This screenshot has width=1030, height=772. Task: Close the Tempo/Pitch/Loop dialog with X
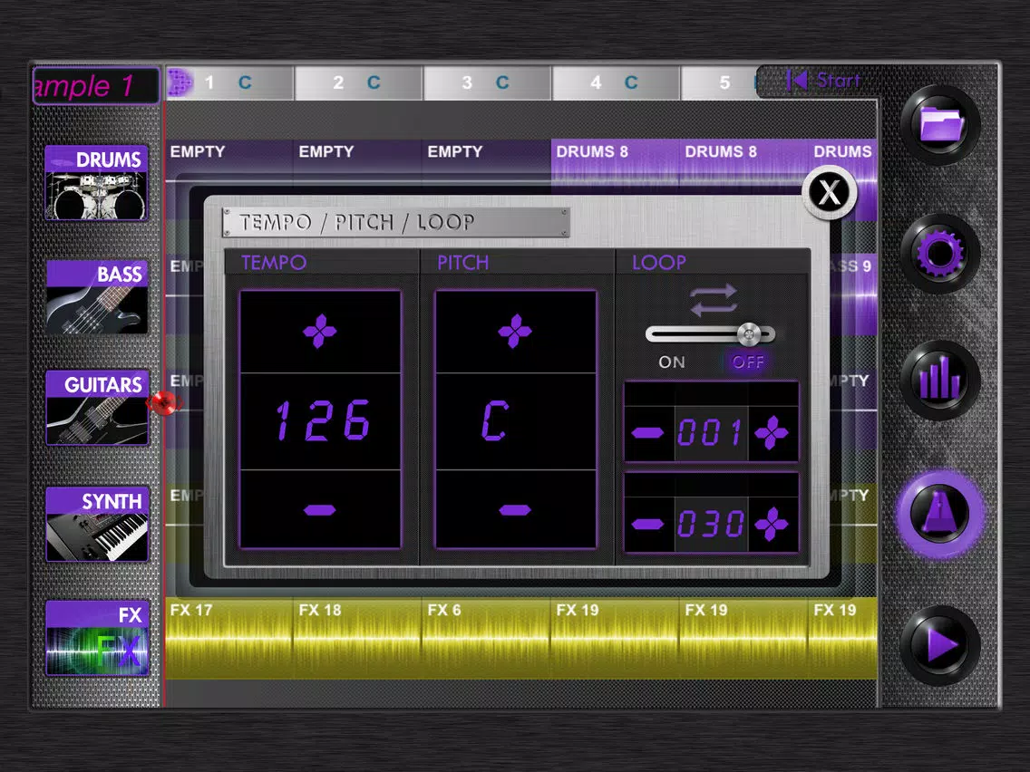pos(829,193)
